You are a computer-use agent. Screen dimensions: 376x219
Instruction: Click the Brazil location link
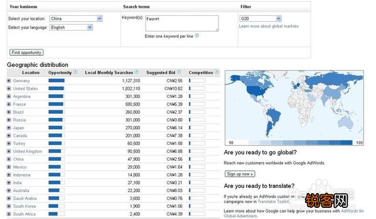(18, 112)
